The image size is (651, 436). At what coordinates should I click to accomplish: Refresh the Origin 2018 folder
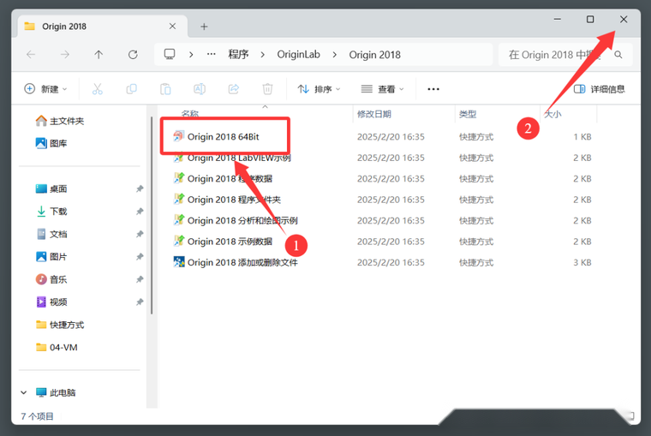pos(133,55)
